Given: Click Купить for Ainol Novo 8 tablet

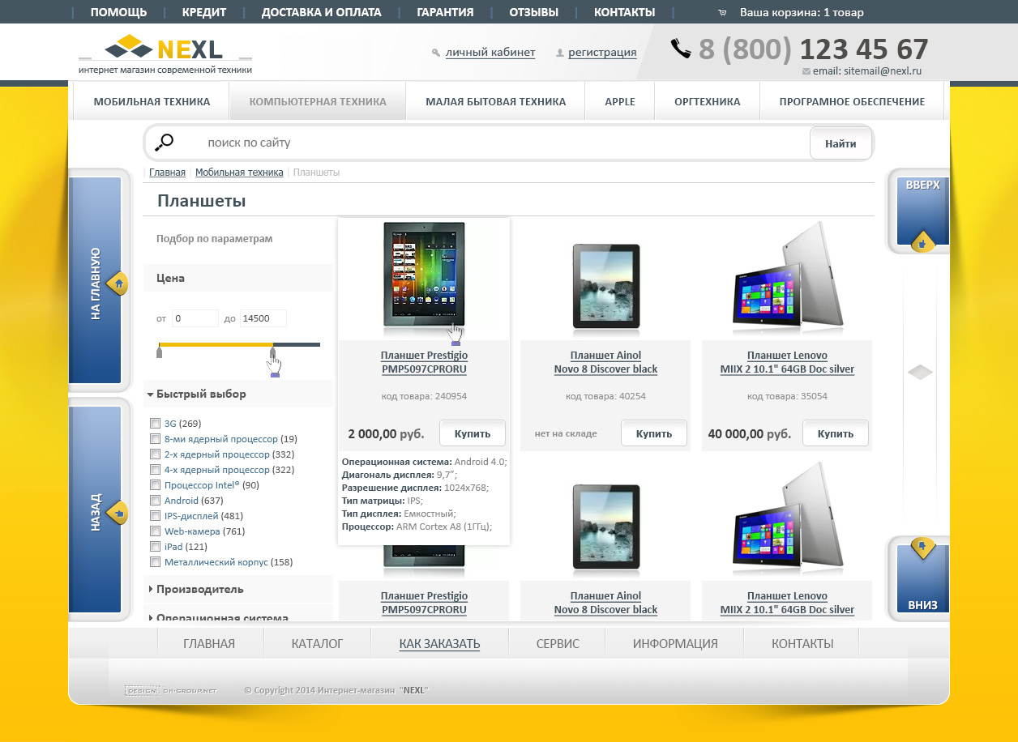Looking at the screenshot, I should click(654, 433).
